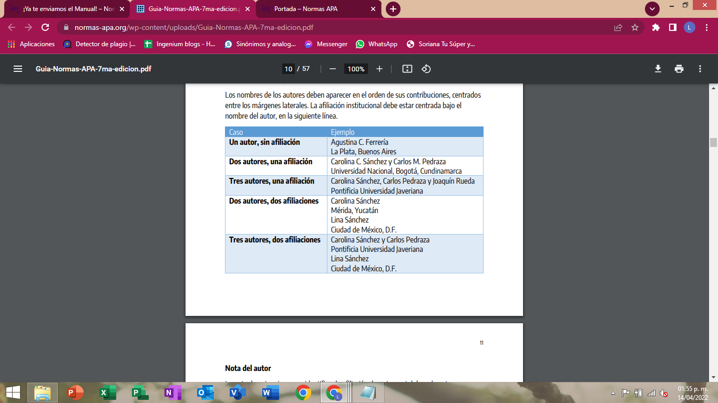This screenshot has height=403, width=718.
Task: Open the Messenger bookmark
Action: [x=326, y=44]
